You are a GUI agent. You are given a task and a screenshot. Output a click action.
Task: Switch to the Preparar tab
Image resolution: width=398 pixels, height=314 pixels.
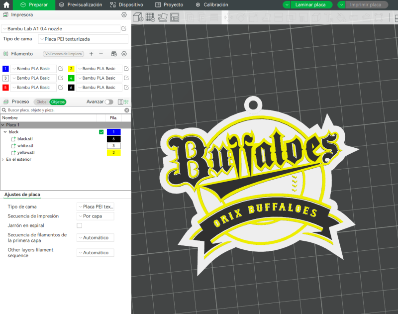[34, 5]
